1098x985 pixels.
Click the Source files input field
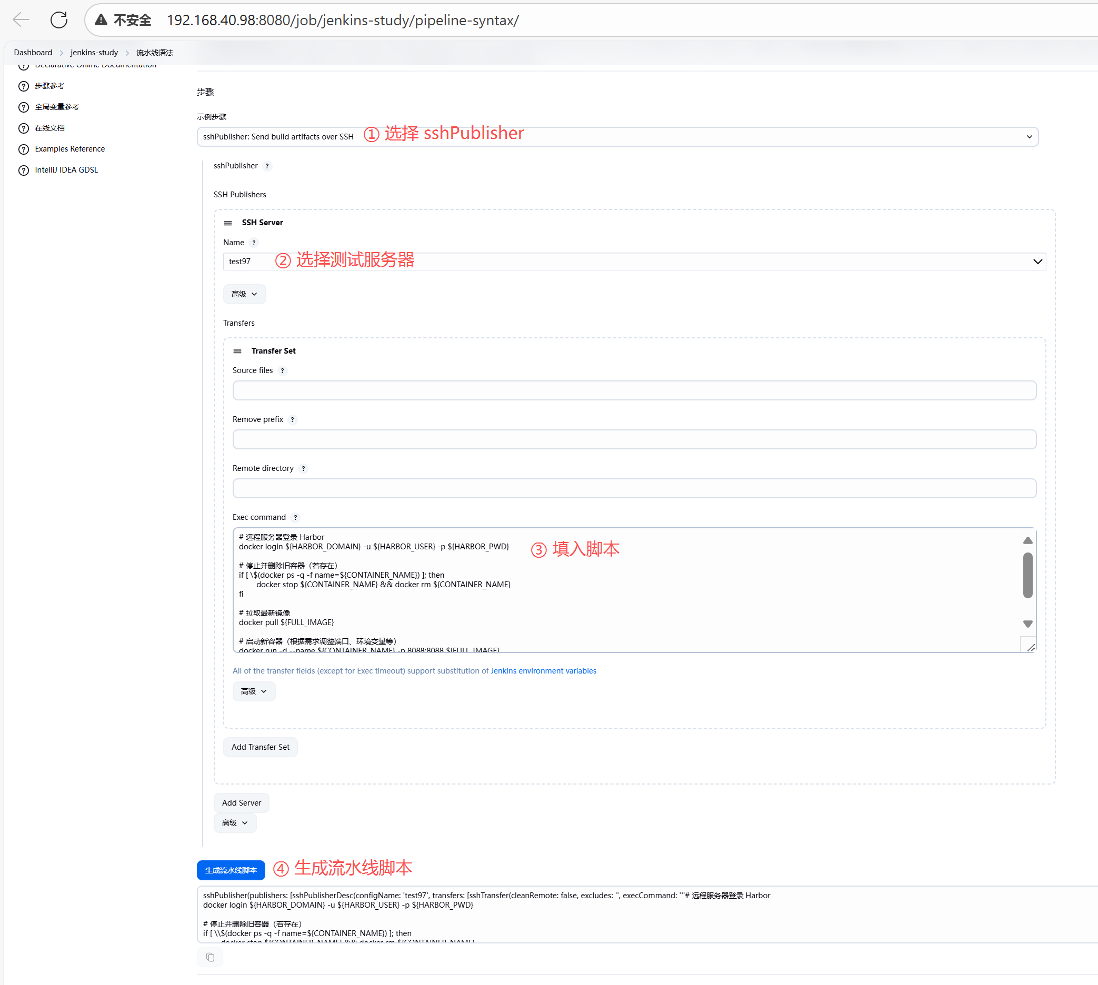coord(634,391)
